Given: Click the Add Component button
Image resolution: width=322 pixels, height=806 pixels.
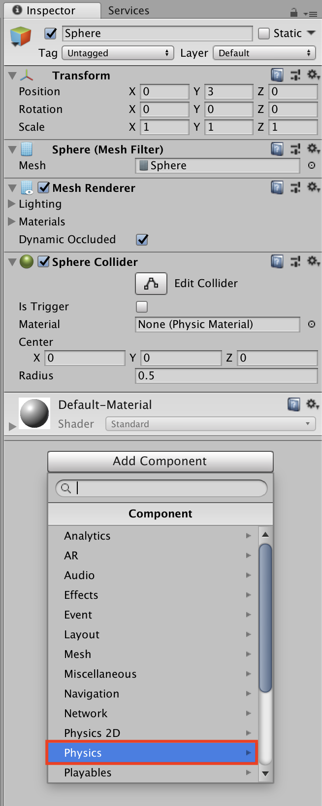Looking at the screenshot, I should (x=161, y=461).
